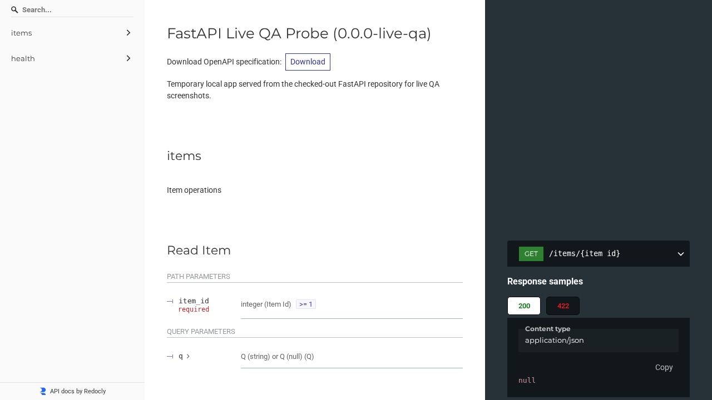This screenshot has height=400, width=712.
Task: Click the >= 1 constraint badge
Action: pyautogui.click(x=306, y=304)
